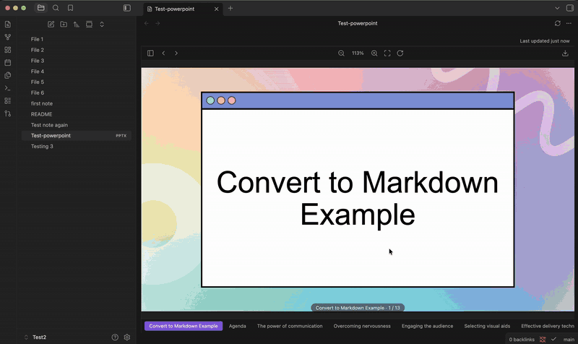This screenshot has width=578, height=344.
Task: Open quick switcher ribbon icon
Action: [8, 25]
